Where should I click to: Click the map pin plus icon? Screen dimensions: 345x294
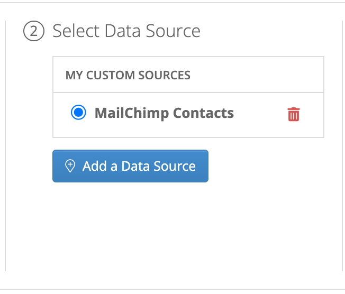pos(70,166)
